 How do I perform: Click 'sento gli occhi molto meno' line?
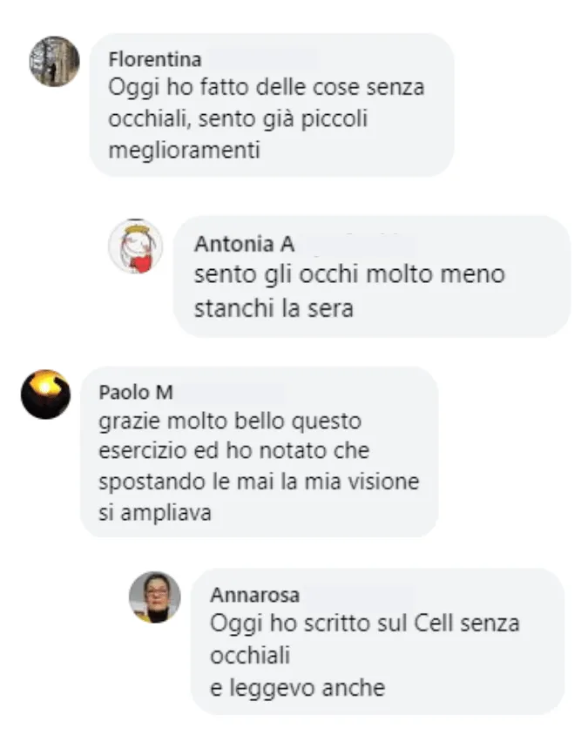pyautogui.click(x=350, y=274)
